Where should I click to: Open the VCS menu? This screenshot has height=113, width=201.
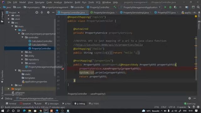[x=98, y=2]
